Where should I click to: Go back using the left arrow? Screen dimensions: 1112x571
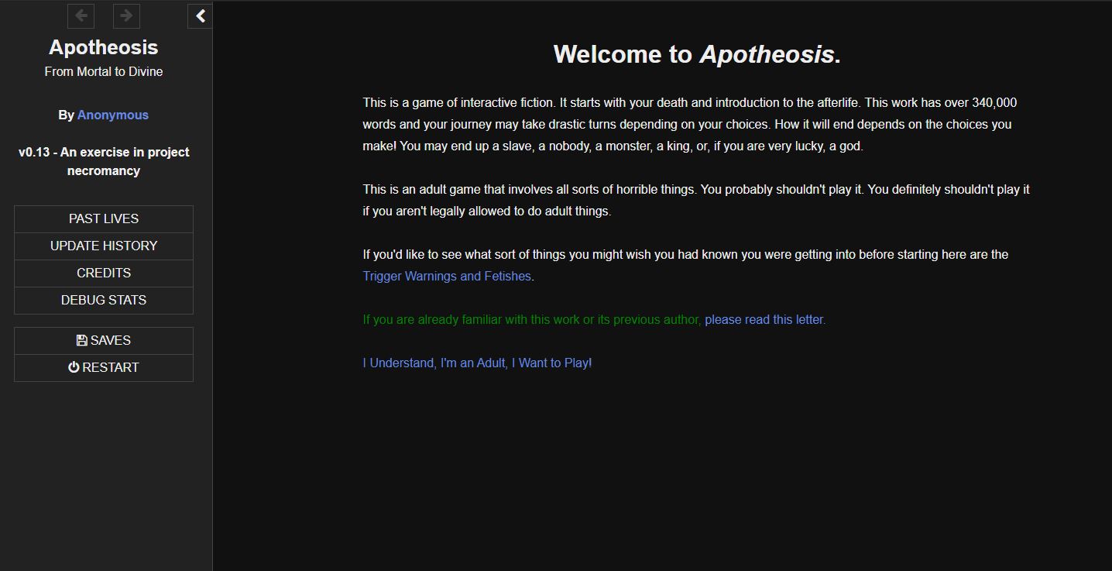(x=81, y=15)
